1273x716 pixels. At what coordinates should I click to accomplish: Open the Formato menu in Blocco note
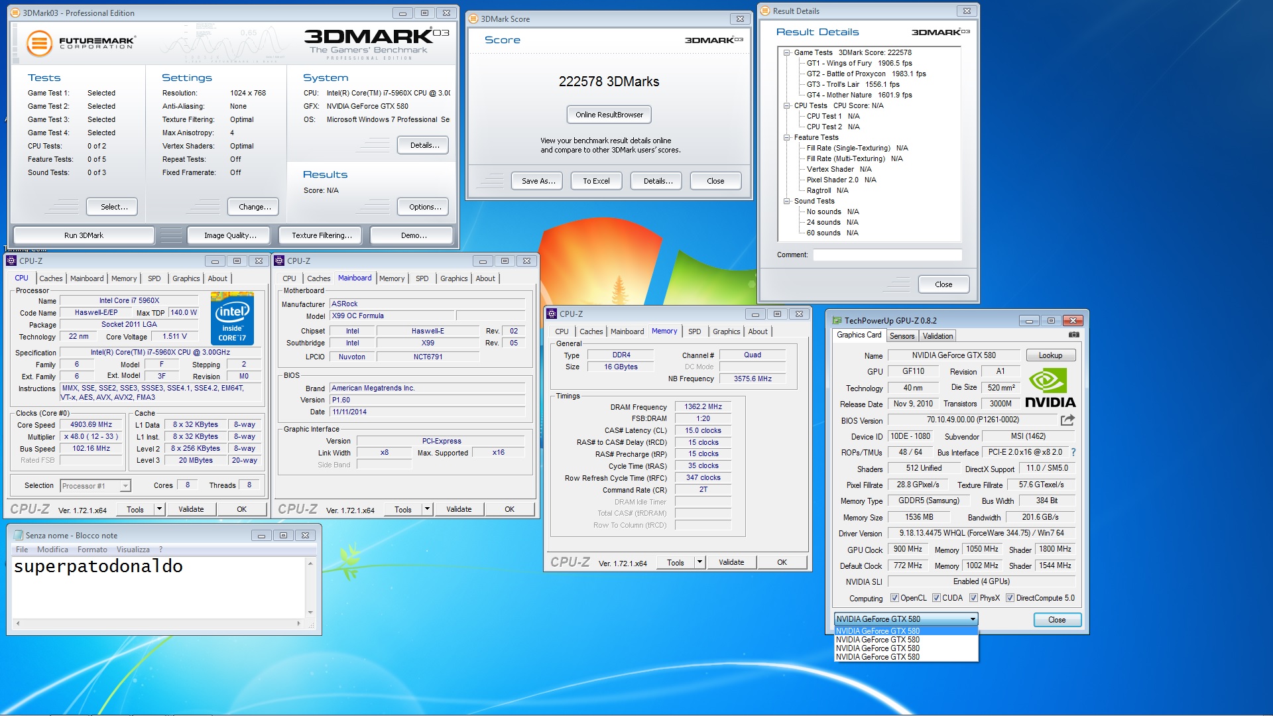92,550
